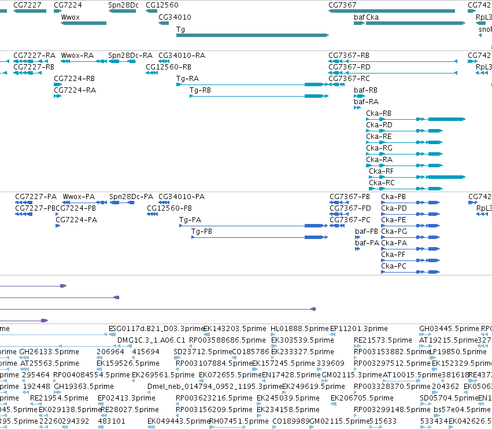The width and height of the screenshot is (492, 430).
Task: Select the Cka-RD transcript label
Action: [x=379, y=125]
